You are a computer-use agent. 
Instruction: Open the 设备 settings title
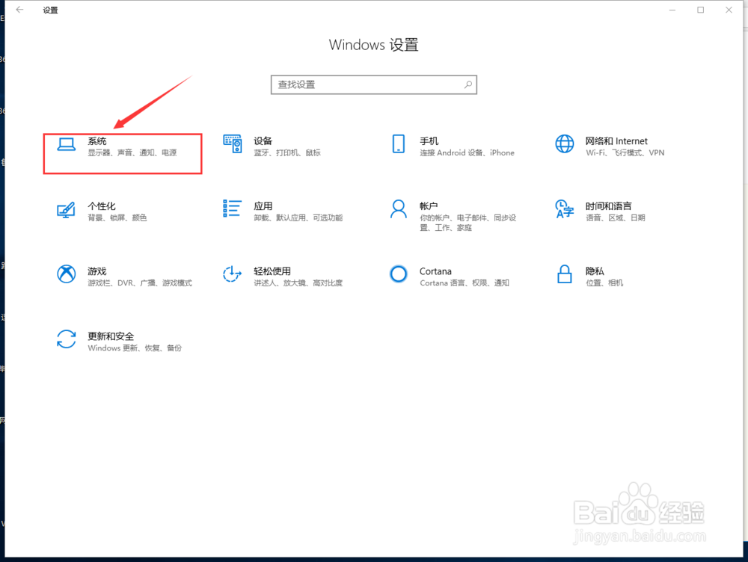click(x=263, y=141)
